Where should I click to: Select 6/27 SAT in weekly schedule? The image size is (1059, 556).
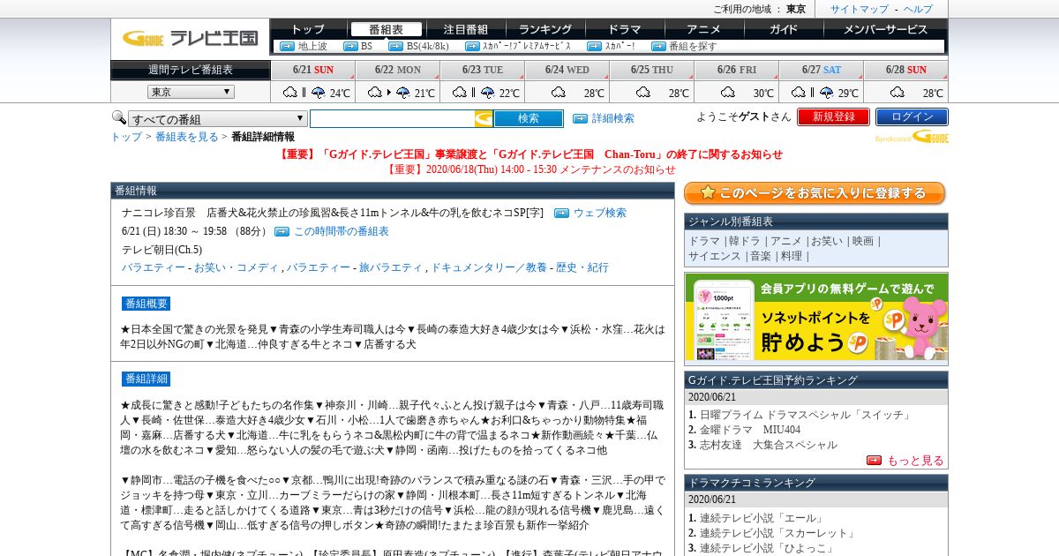click(x=822, y=70)
